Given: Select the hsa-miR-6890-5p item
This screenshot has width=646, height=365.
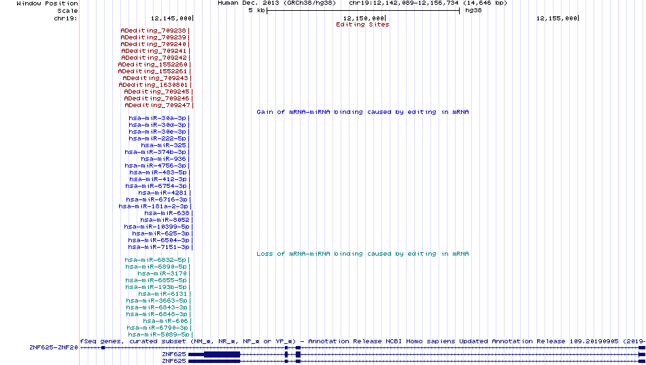Looking at the screenshot, I should pos(156,267).
